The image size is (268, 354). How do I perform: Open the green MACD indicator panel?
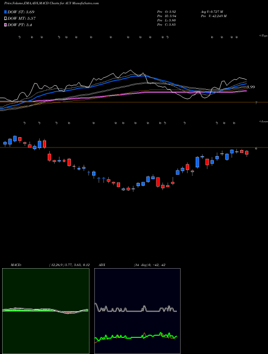[x=46, y=311]
